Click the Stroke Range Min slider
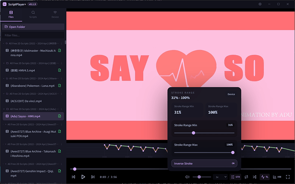The height and width of the screenshot is (184, 295). pos(204,133)
